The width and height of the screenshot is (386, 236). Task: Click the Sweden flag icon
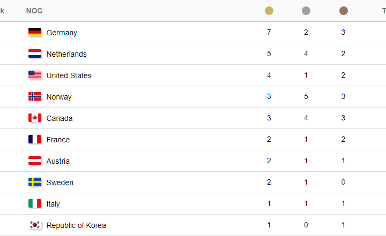[x=35, y=182]
